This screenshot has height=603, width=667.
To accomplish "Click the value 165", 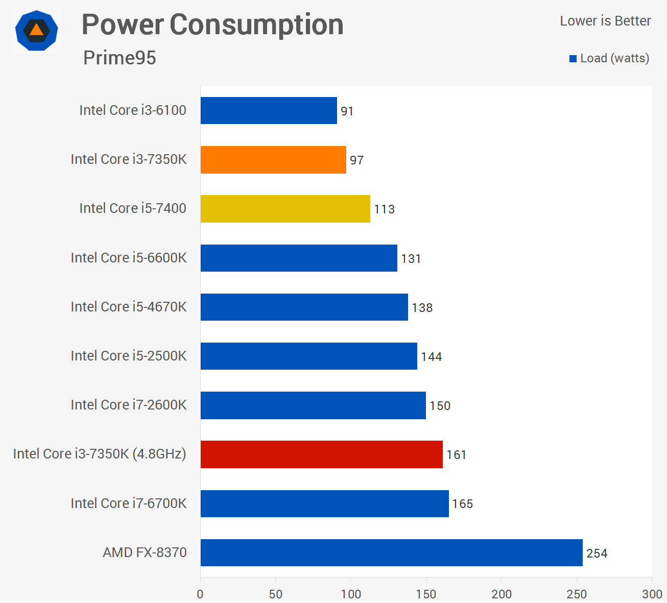I will click(x=463, y=504).
